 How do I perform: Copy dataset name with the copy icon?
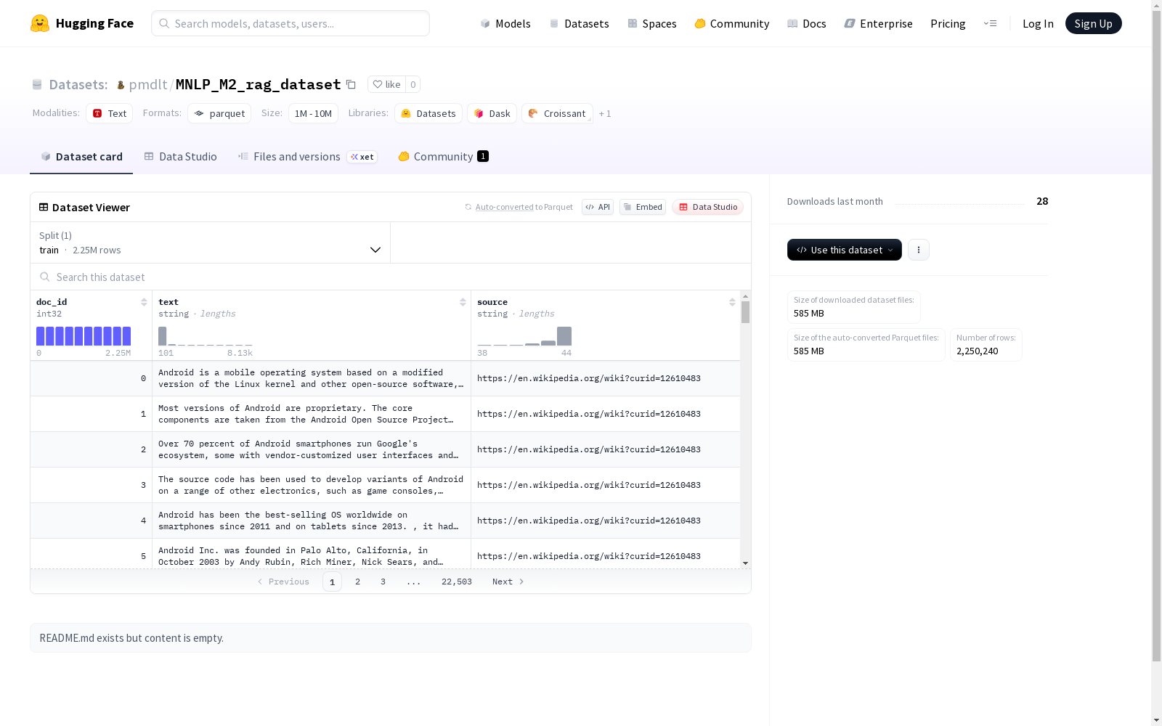click(x=351, y=84)
